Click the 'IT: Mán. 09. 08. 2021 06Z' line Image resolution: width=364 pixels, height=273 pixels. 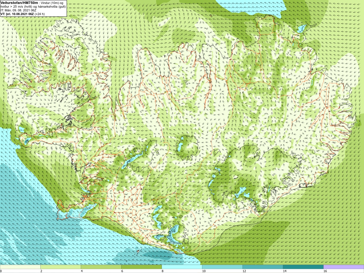(18, 10)
